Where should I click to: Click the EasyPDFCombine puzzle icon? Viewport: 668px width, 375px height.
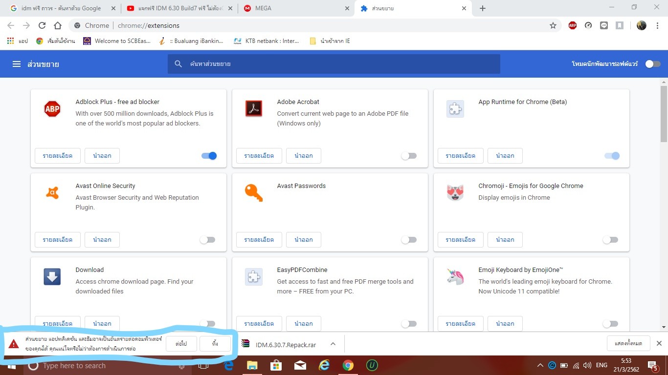254,277
